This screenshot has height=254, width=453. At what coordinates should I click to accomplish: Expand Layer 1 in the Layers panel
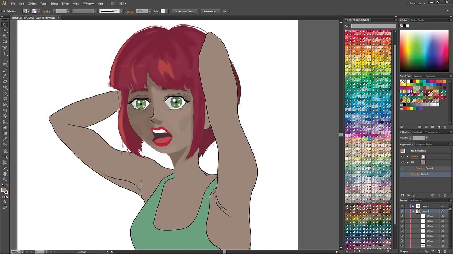(413, 206)
